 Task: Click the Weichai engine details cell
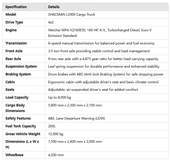[x=100, y=33]
